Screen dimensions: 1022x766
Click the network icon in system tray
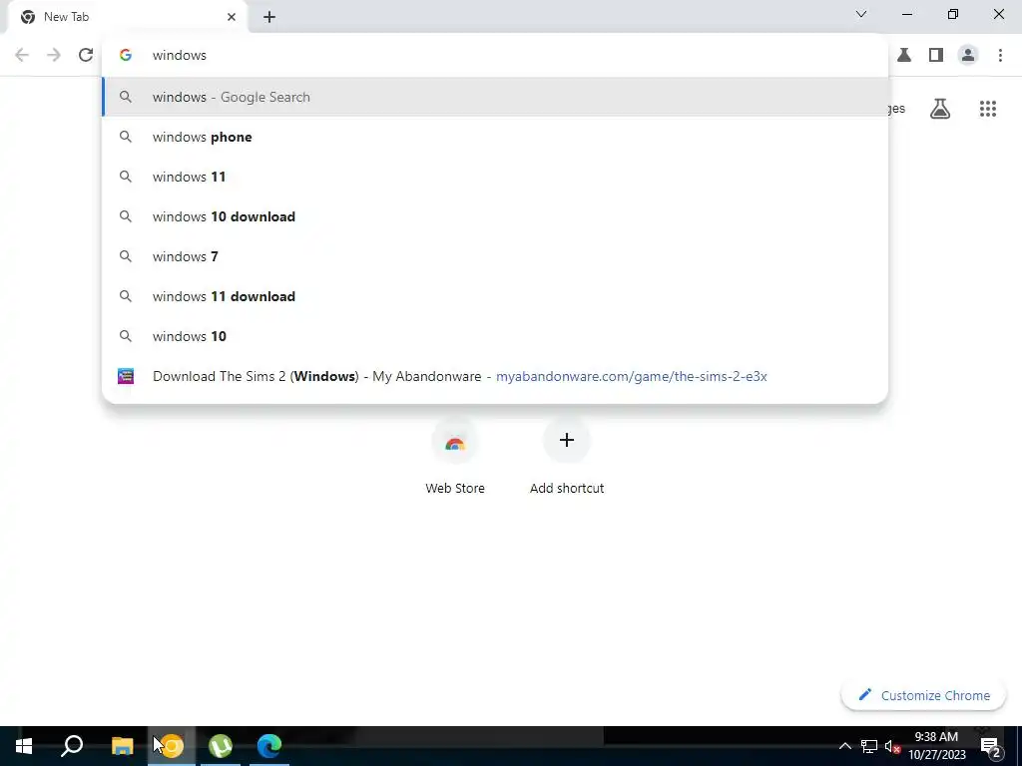pos(869,746)
